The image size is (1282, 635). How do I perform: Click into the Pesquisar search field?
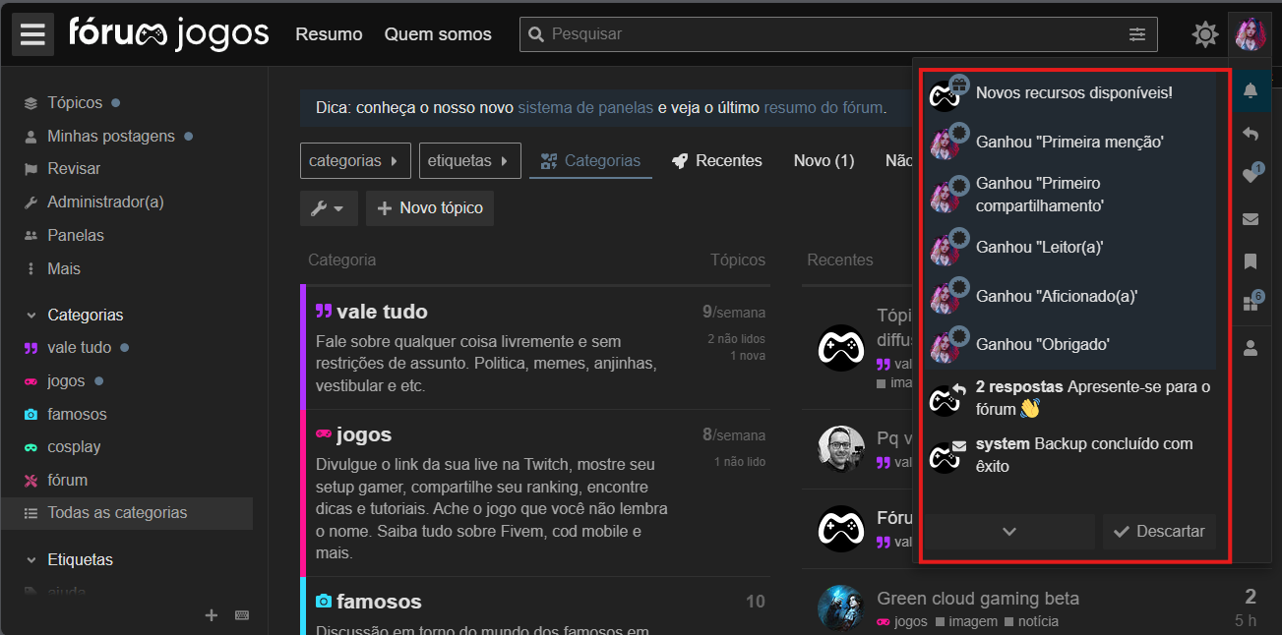[826, 34]
